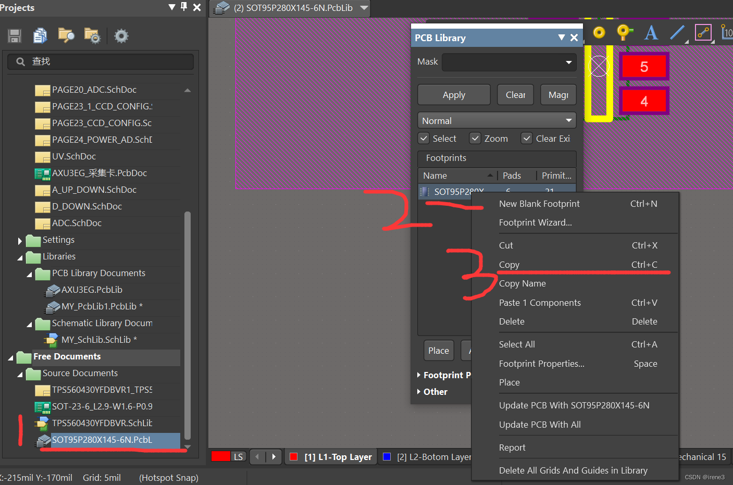
Task: Click the Projects tree vertical scrollbar
Action: (188, 325)
